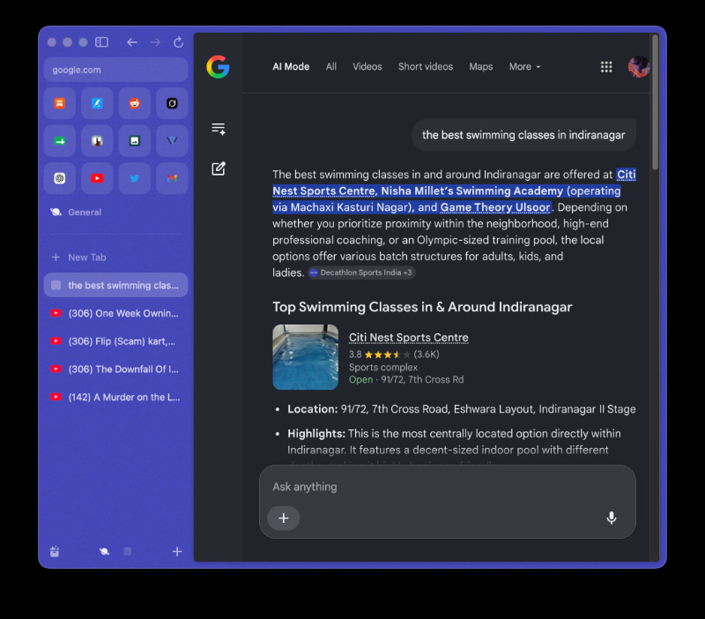Click the 'Open · 91/72, 7th Cross Rd' line

[406, 380]
